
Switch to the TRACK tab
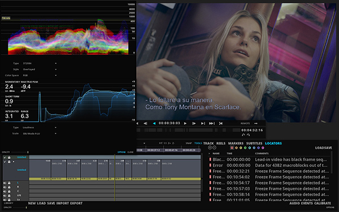(x=208, y=143)
